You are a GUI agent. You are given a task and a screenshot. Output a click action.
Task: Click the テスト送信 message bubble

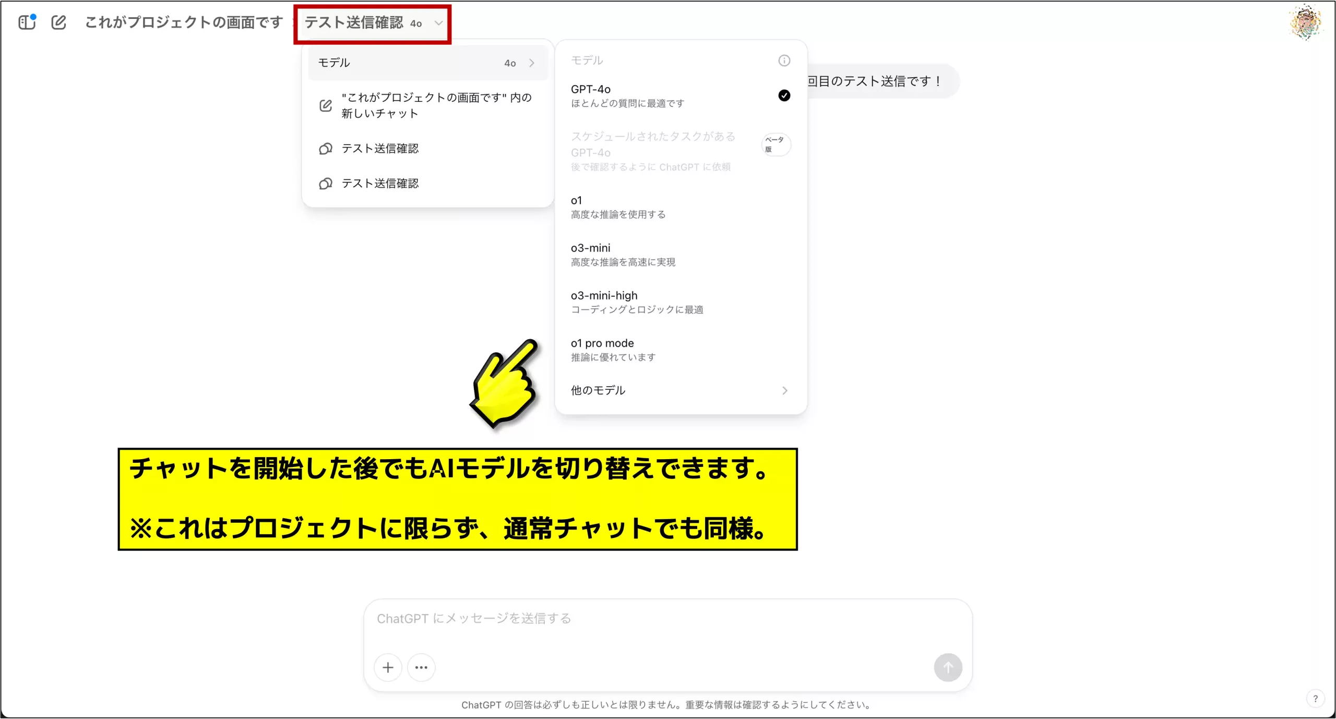click(882, 81)
